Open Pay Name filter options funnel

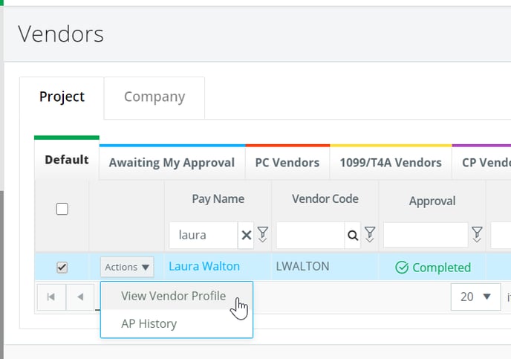[x=263, y=234]
